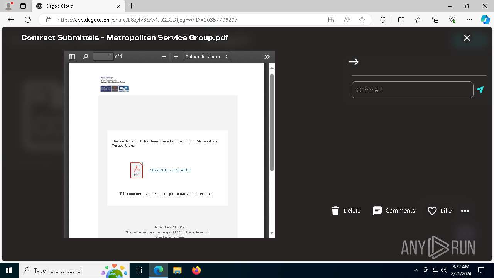Launch Firefox from the taskbar
The width and height of the screenshot is (494, 278).
196,270
